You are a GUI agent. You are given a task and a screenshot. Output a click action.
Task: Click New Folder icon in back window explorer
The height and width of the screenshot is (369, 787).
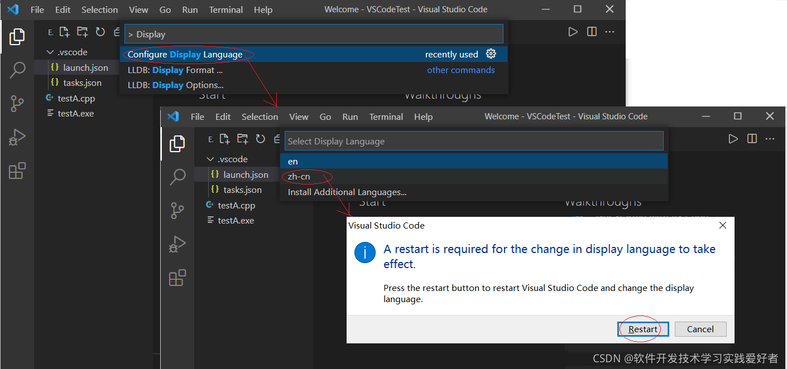[x=83, y=32]
